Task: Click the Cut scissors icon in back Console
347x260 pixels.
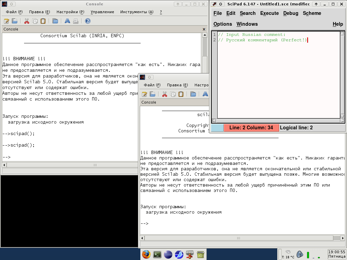Action: click(x=27, y=21)
